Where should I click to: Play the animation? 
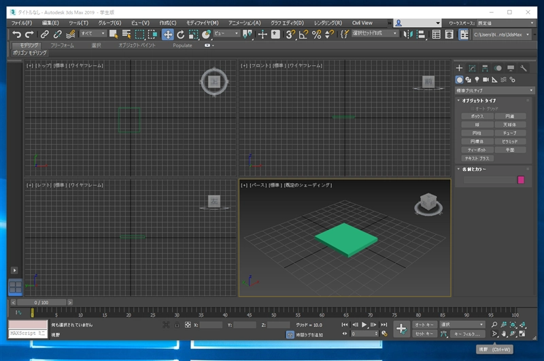click(364, 324)
